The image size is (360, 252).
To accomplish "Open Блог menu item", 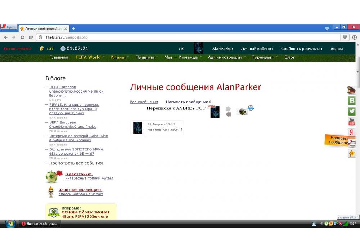I will point(289,57).
